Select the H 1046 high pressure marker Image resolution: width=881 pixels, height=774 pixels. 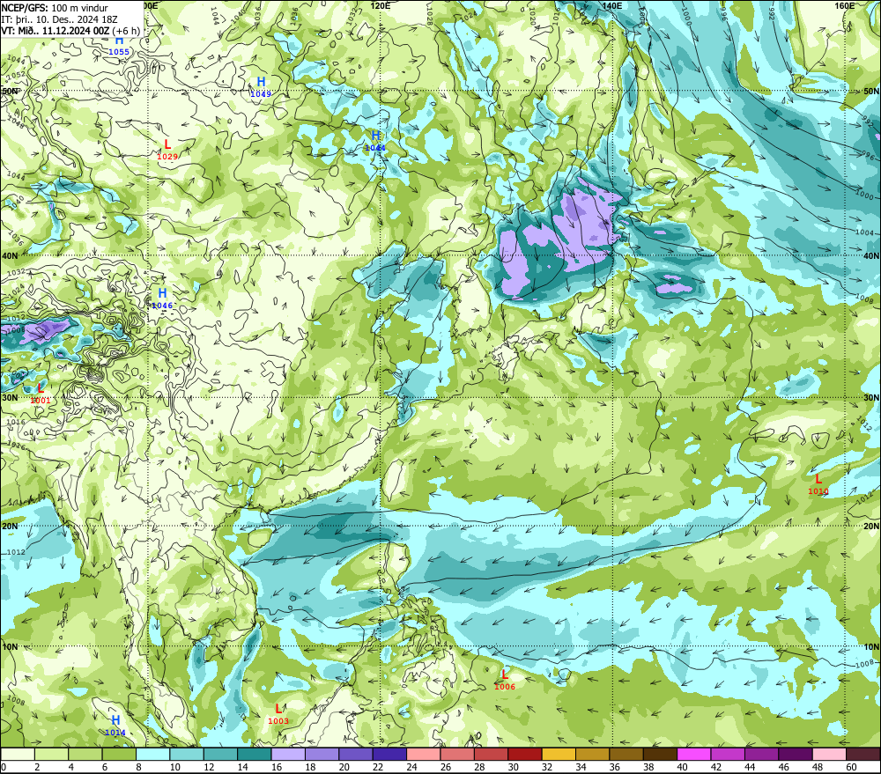tap(162, 299)
